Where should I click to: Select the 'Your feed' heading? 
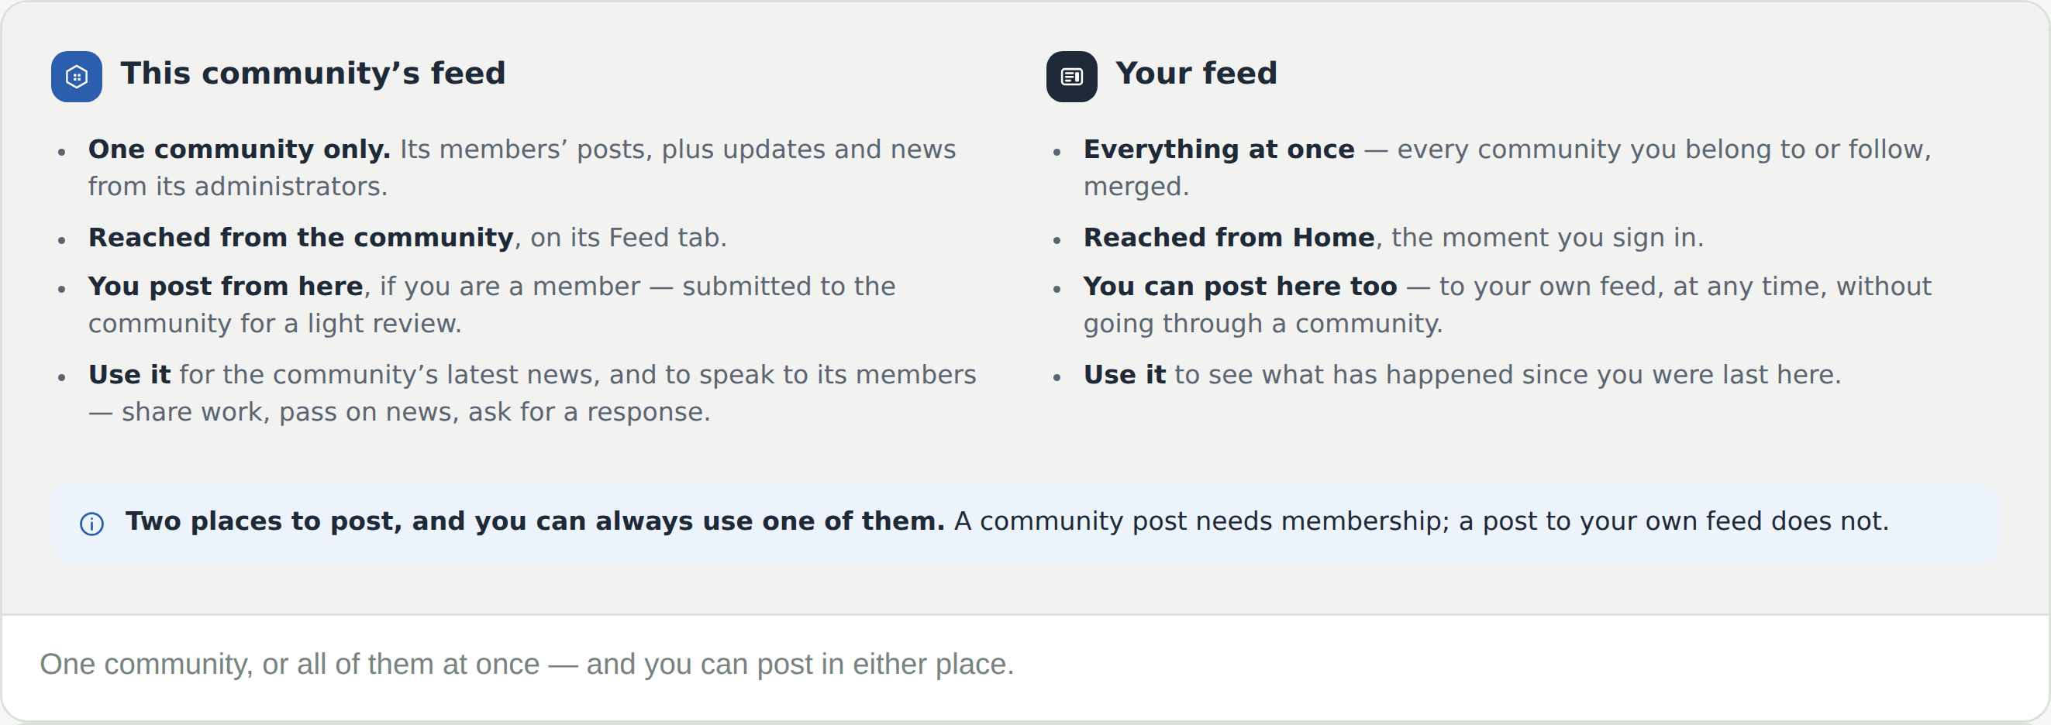[x=1196, y=74]
